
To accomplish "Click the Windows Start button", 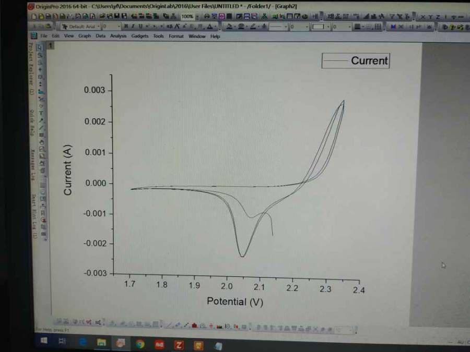I will (x=44, y=341).
